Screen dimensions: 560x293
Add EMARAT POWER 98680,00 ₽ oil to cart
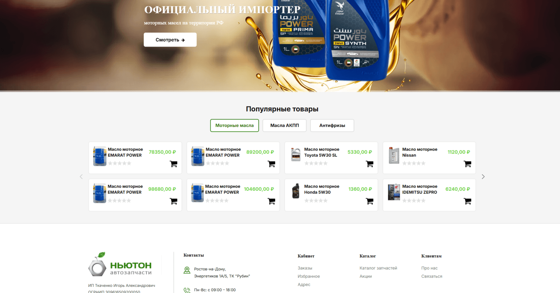tap(174, 201)
